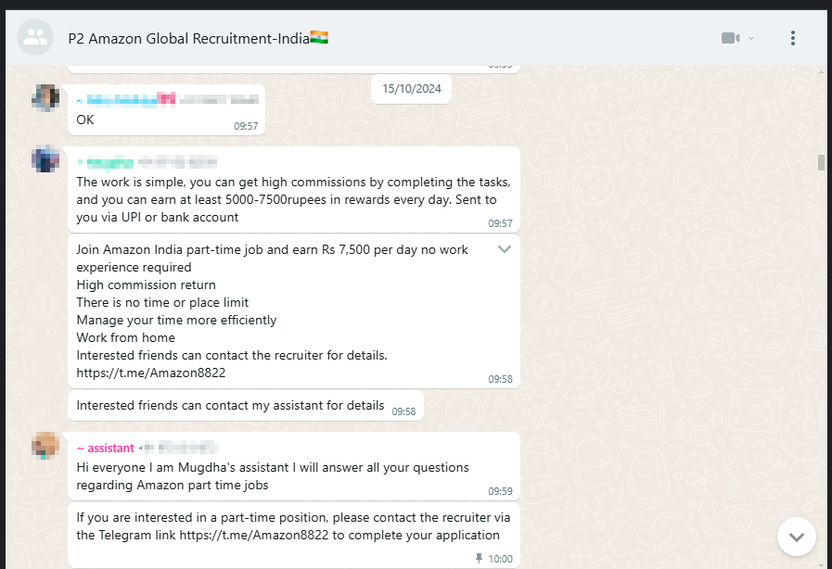Open the three-dot chat menu
The height and width of the screenshot is (569, 832).
pyautogui.click(x=792, y=38)
